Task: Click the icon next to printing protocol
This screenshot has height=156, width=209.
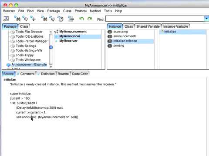Action: (110, 46)
